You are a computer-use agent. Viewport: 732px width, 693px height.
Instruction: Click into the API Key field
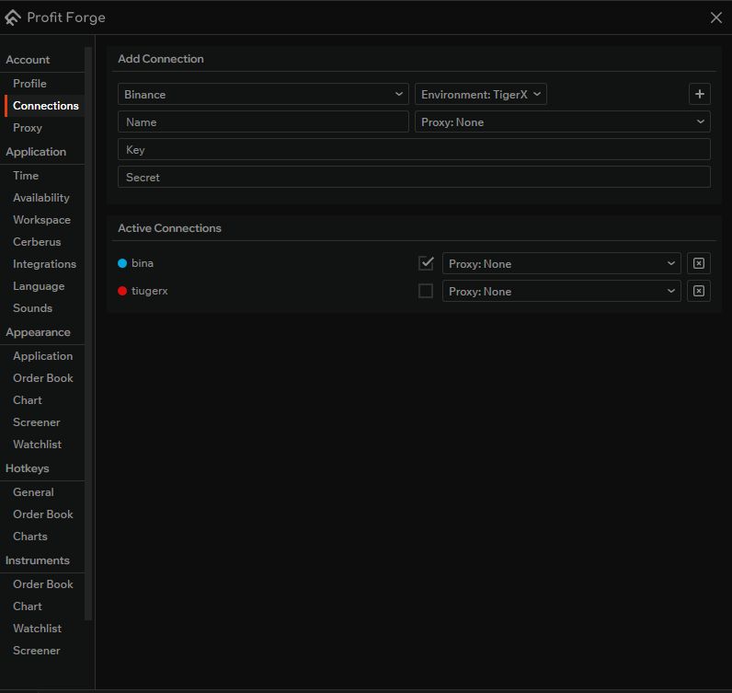(x=414, y=149)
